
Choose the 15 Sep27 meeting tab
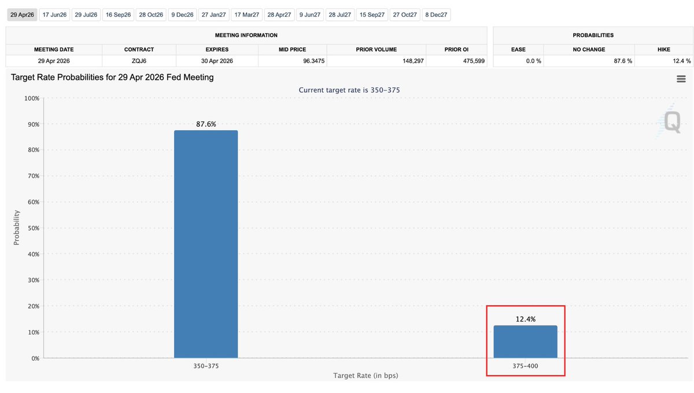(371, 15)
